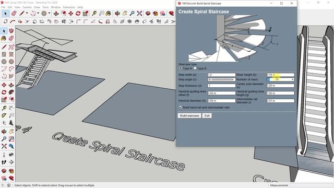The image size is (334, 188).
Task: Click the Build staircase button
Action: tap(189, 115)
